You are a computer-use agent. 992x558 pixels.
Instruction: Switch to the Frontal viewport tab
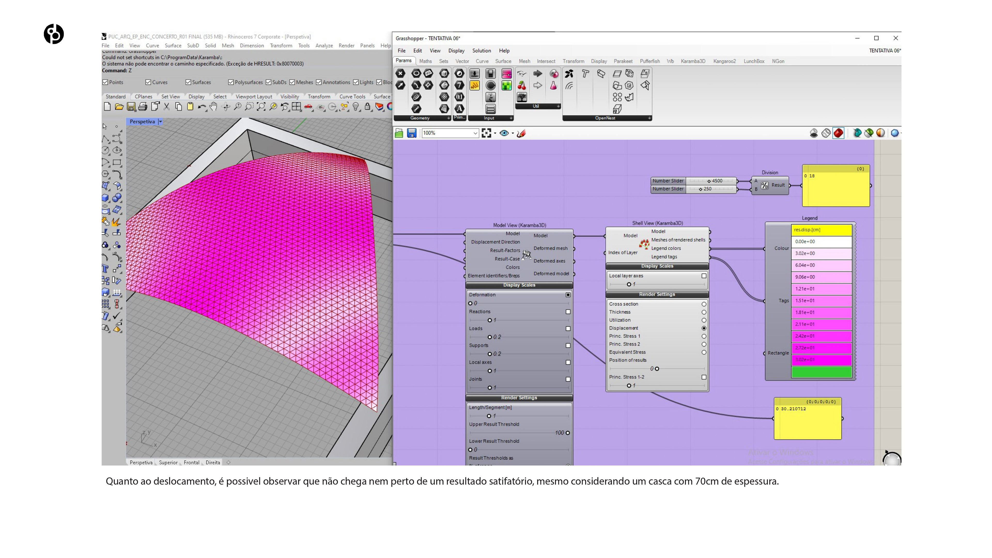[191, 462]
